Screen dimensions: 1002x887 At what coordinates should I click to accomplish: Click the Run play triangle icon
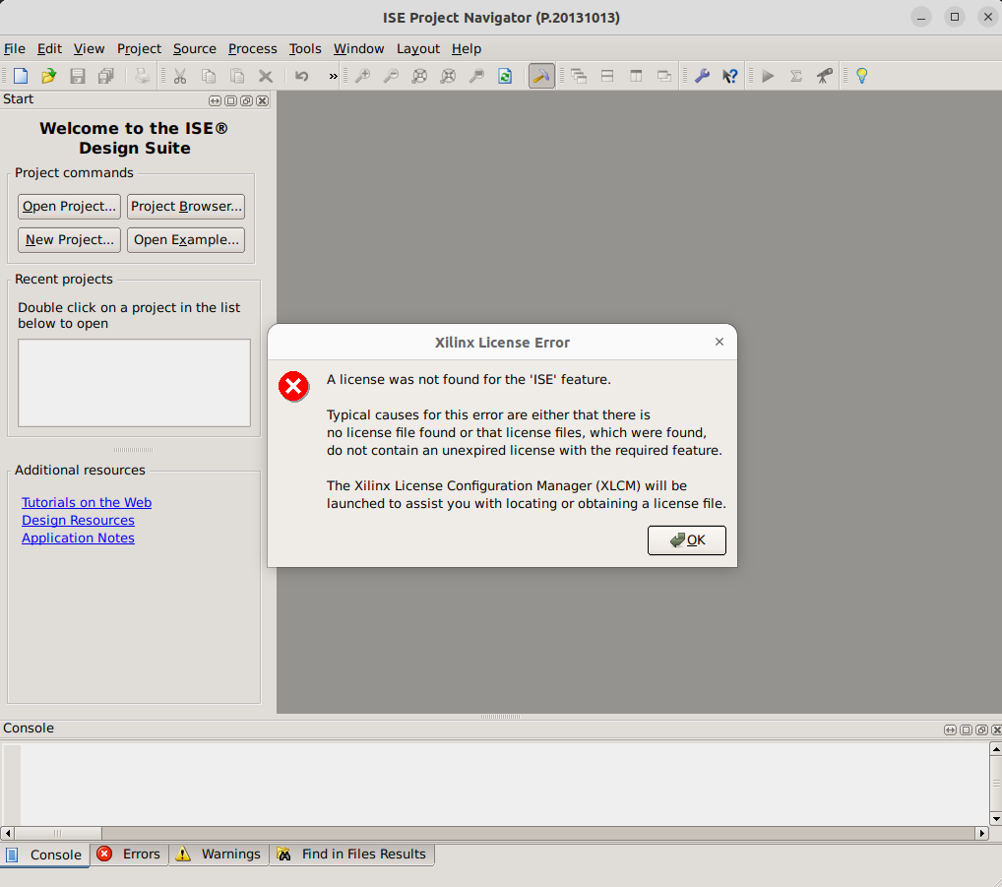pyautogui.click(x=768, y=76)
